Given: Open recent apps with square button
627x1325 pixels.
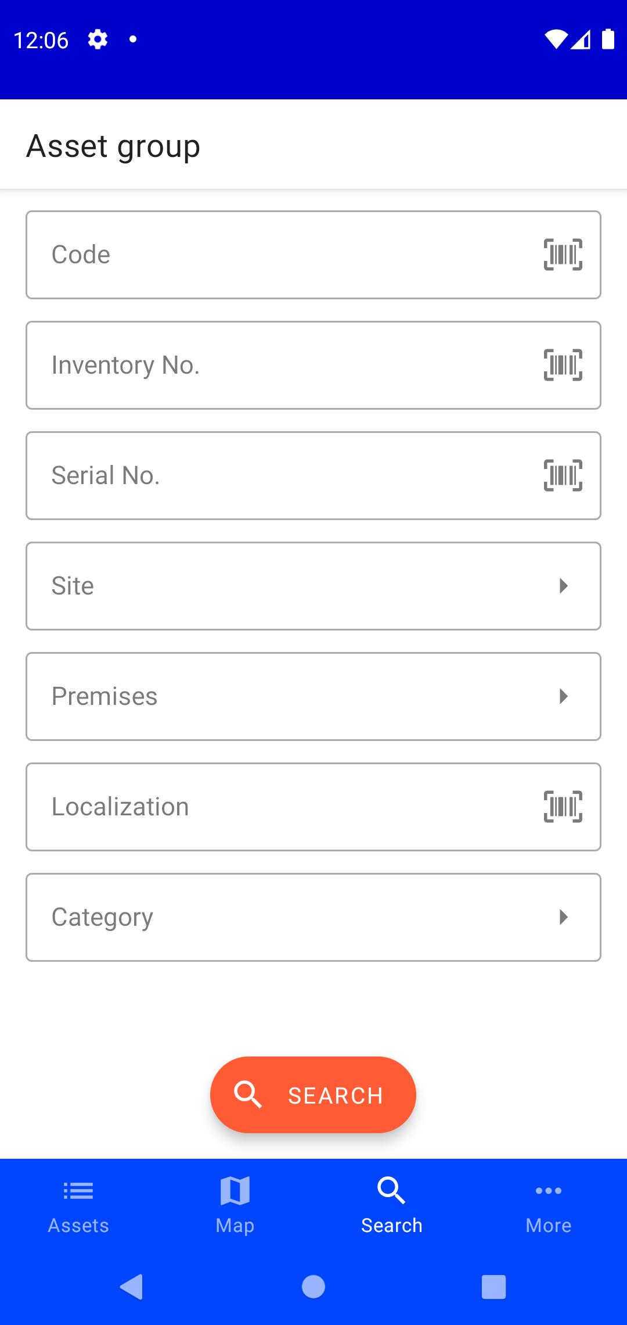Looking at the screenshot, I should 494,1287.
